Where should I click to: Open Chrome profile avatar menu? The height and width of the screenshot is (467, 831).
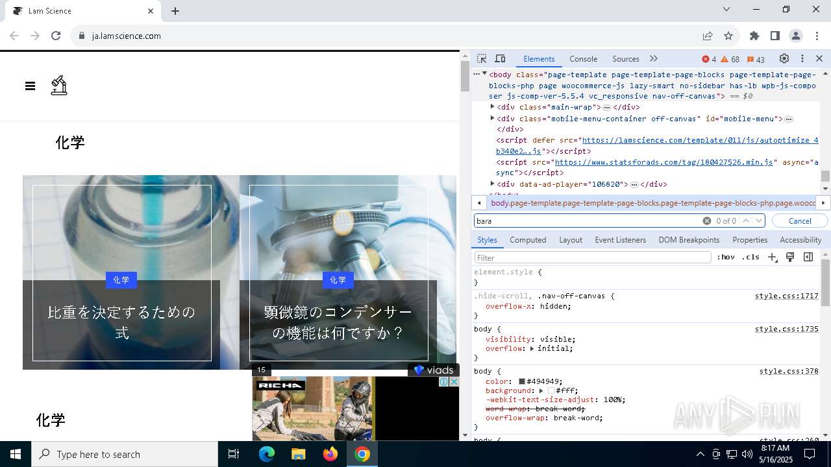796,36
